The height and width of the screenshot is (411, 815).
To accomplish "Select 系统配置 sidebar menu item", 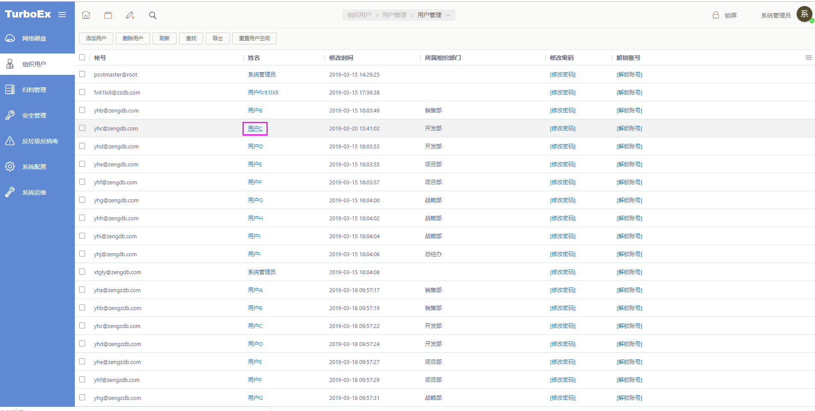I will tap(34, 167).
